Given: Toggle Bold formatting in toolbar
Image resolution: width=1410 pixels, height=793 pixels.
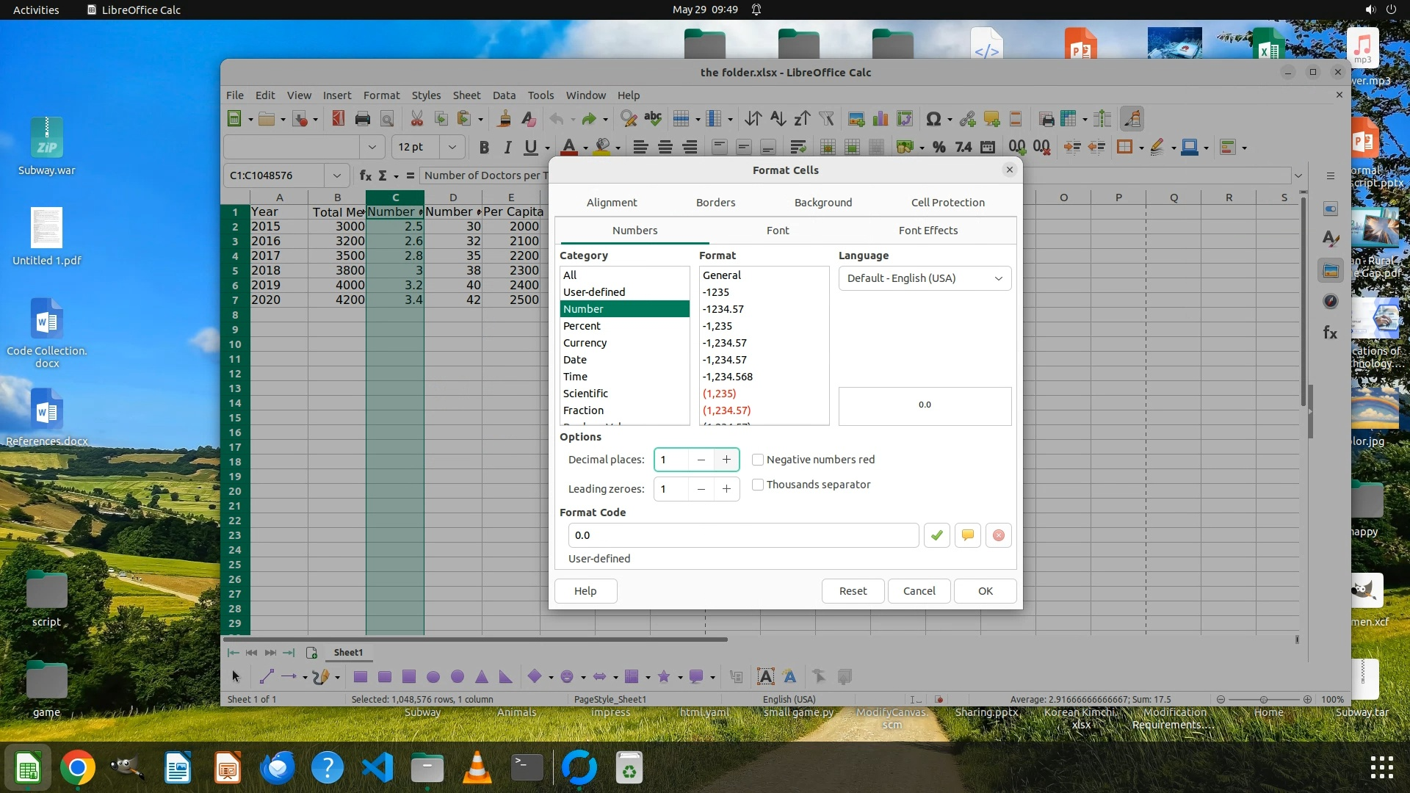Looking at the screenshot, I should (x=483, y=147).
